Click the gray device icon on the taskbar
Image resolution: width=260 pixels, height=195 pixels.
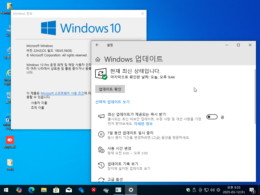(106, 190)
